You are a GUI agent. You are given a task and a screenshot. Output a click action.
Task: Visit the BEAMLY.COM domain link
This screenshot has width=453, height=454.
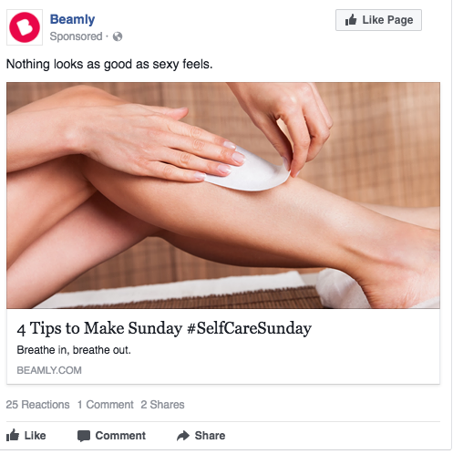[49, 370]
